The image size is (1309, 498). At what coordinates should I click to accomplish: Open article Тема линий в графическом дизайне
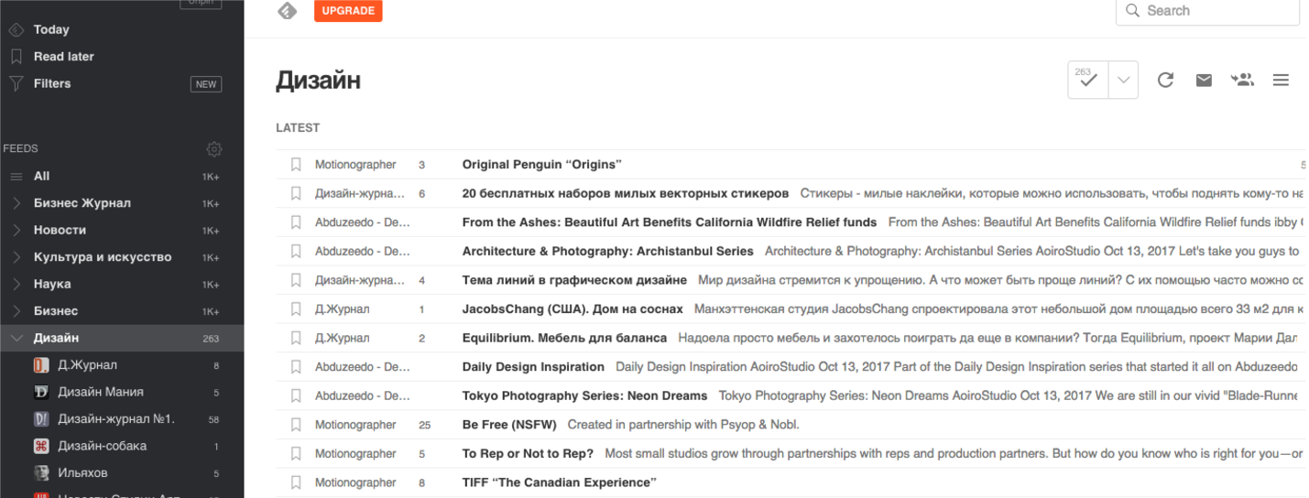tap(574, 280)
